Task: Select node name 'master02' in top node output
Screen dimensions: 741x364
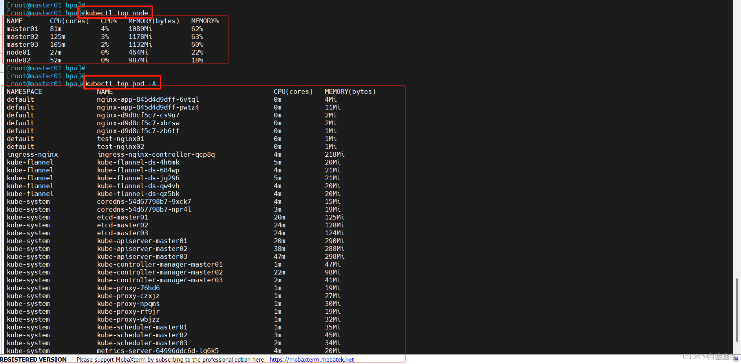Action: [x=22, y=37]
